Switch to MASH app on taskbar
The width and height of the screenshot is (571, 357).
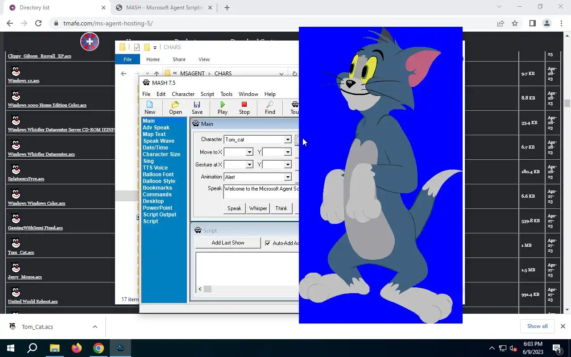(x=120, y=348)
